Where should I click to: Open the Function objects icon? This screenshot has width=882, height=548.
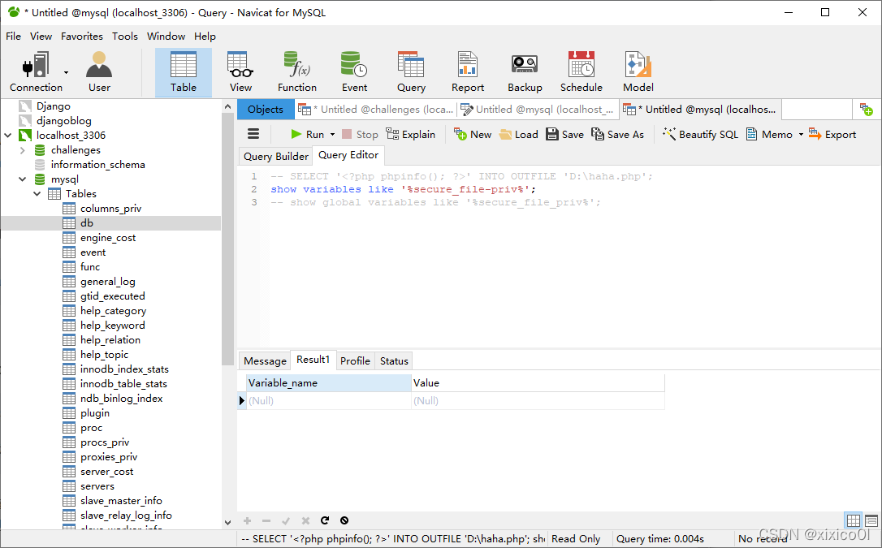pos(297,72)
